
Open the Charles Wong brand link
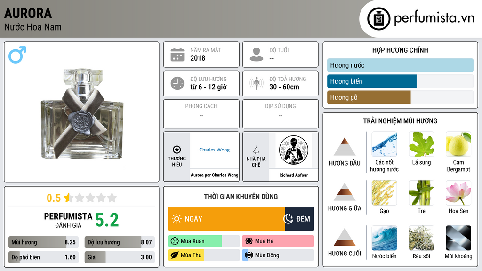point(214,150)
